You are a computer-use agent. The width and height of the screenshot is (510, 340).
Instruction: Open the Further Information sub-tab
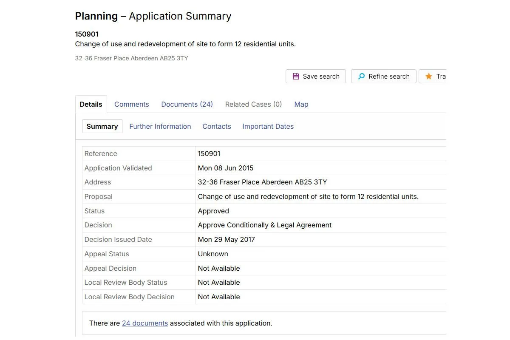click(160, 126)
